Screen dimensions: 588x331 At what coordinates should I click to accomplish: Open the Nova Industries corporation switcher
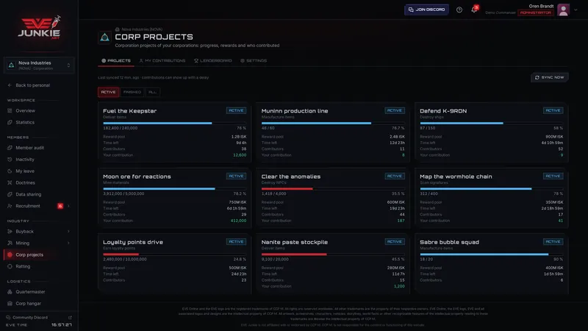(x=39, y=65)
